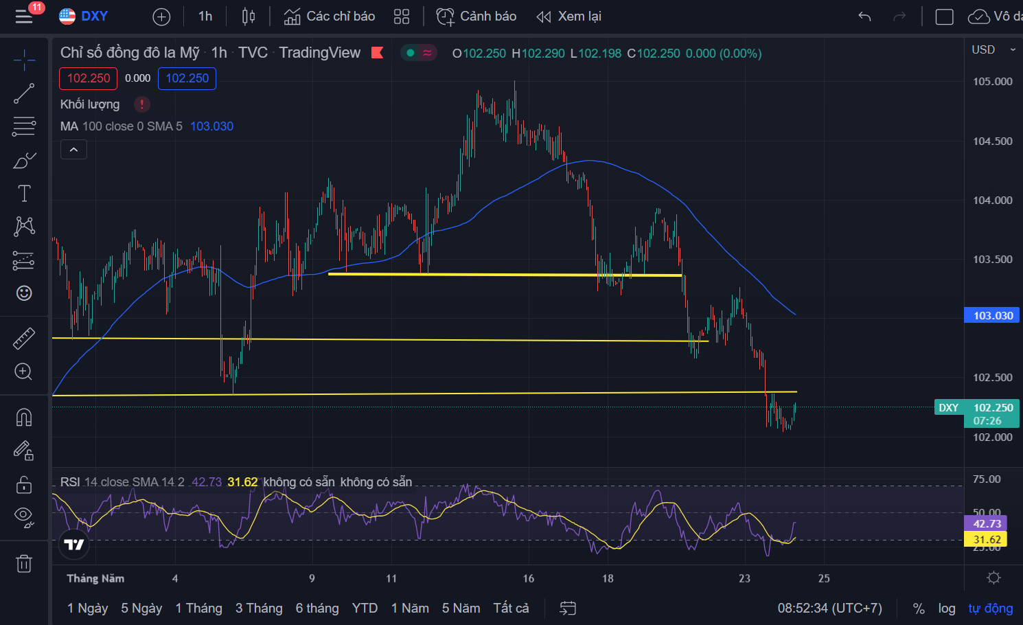The image size is (1023, 625).
Task: Select the text annotation tool
Action: tap(24, 194)
